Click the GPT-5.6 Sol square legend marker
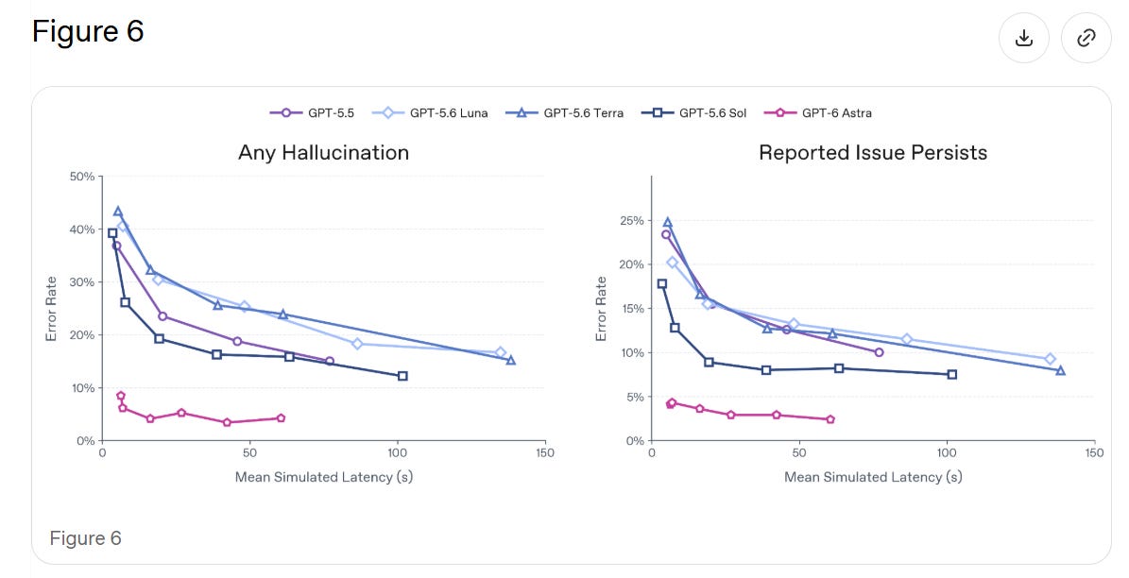 click(658, 113)
